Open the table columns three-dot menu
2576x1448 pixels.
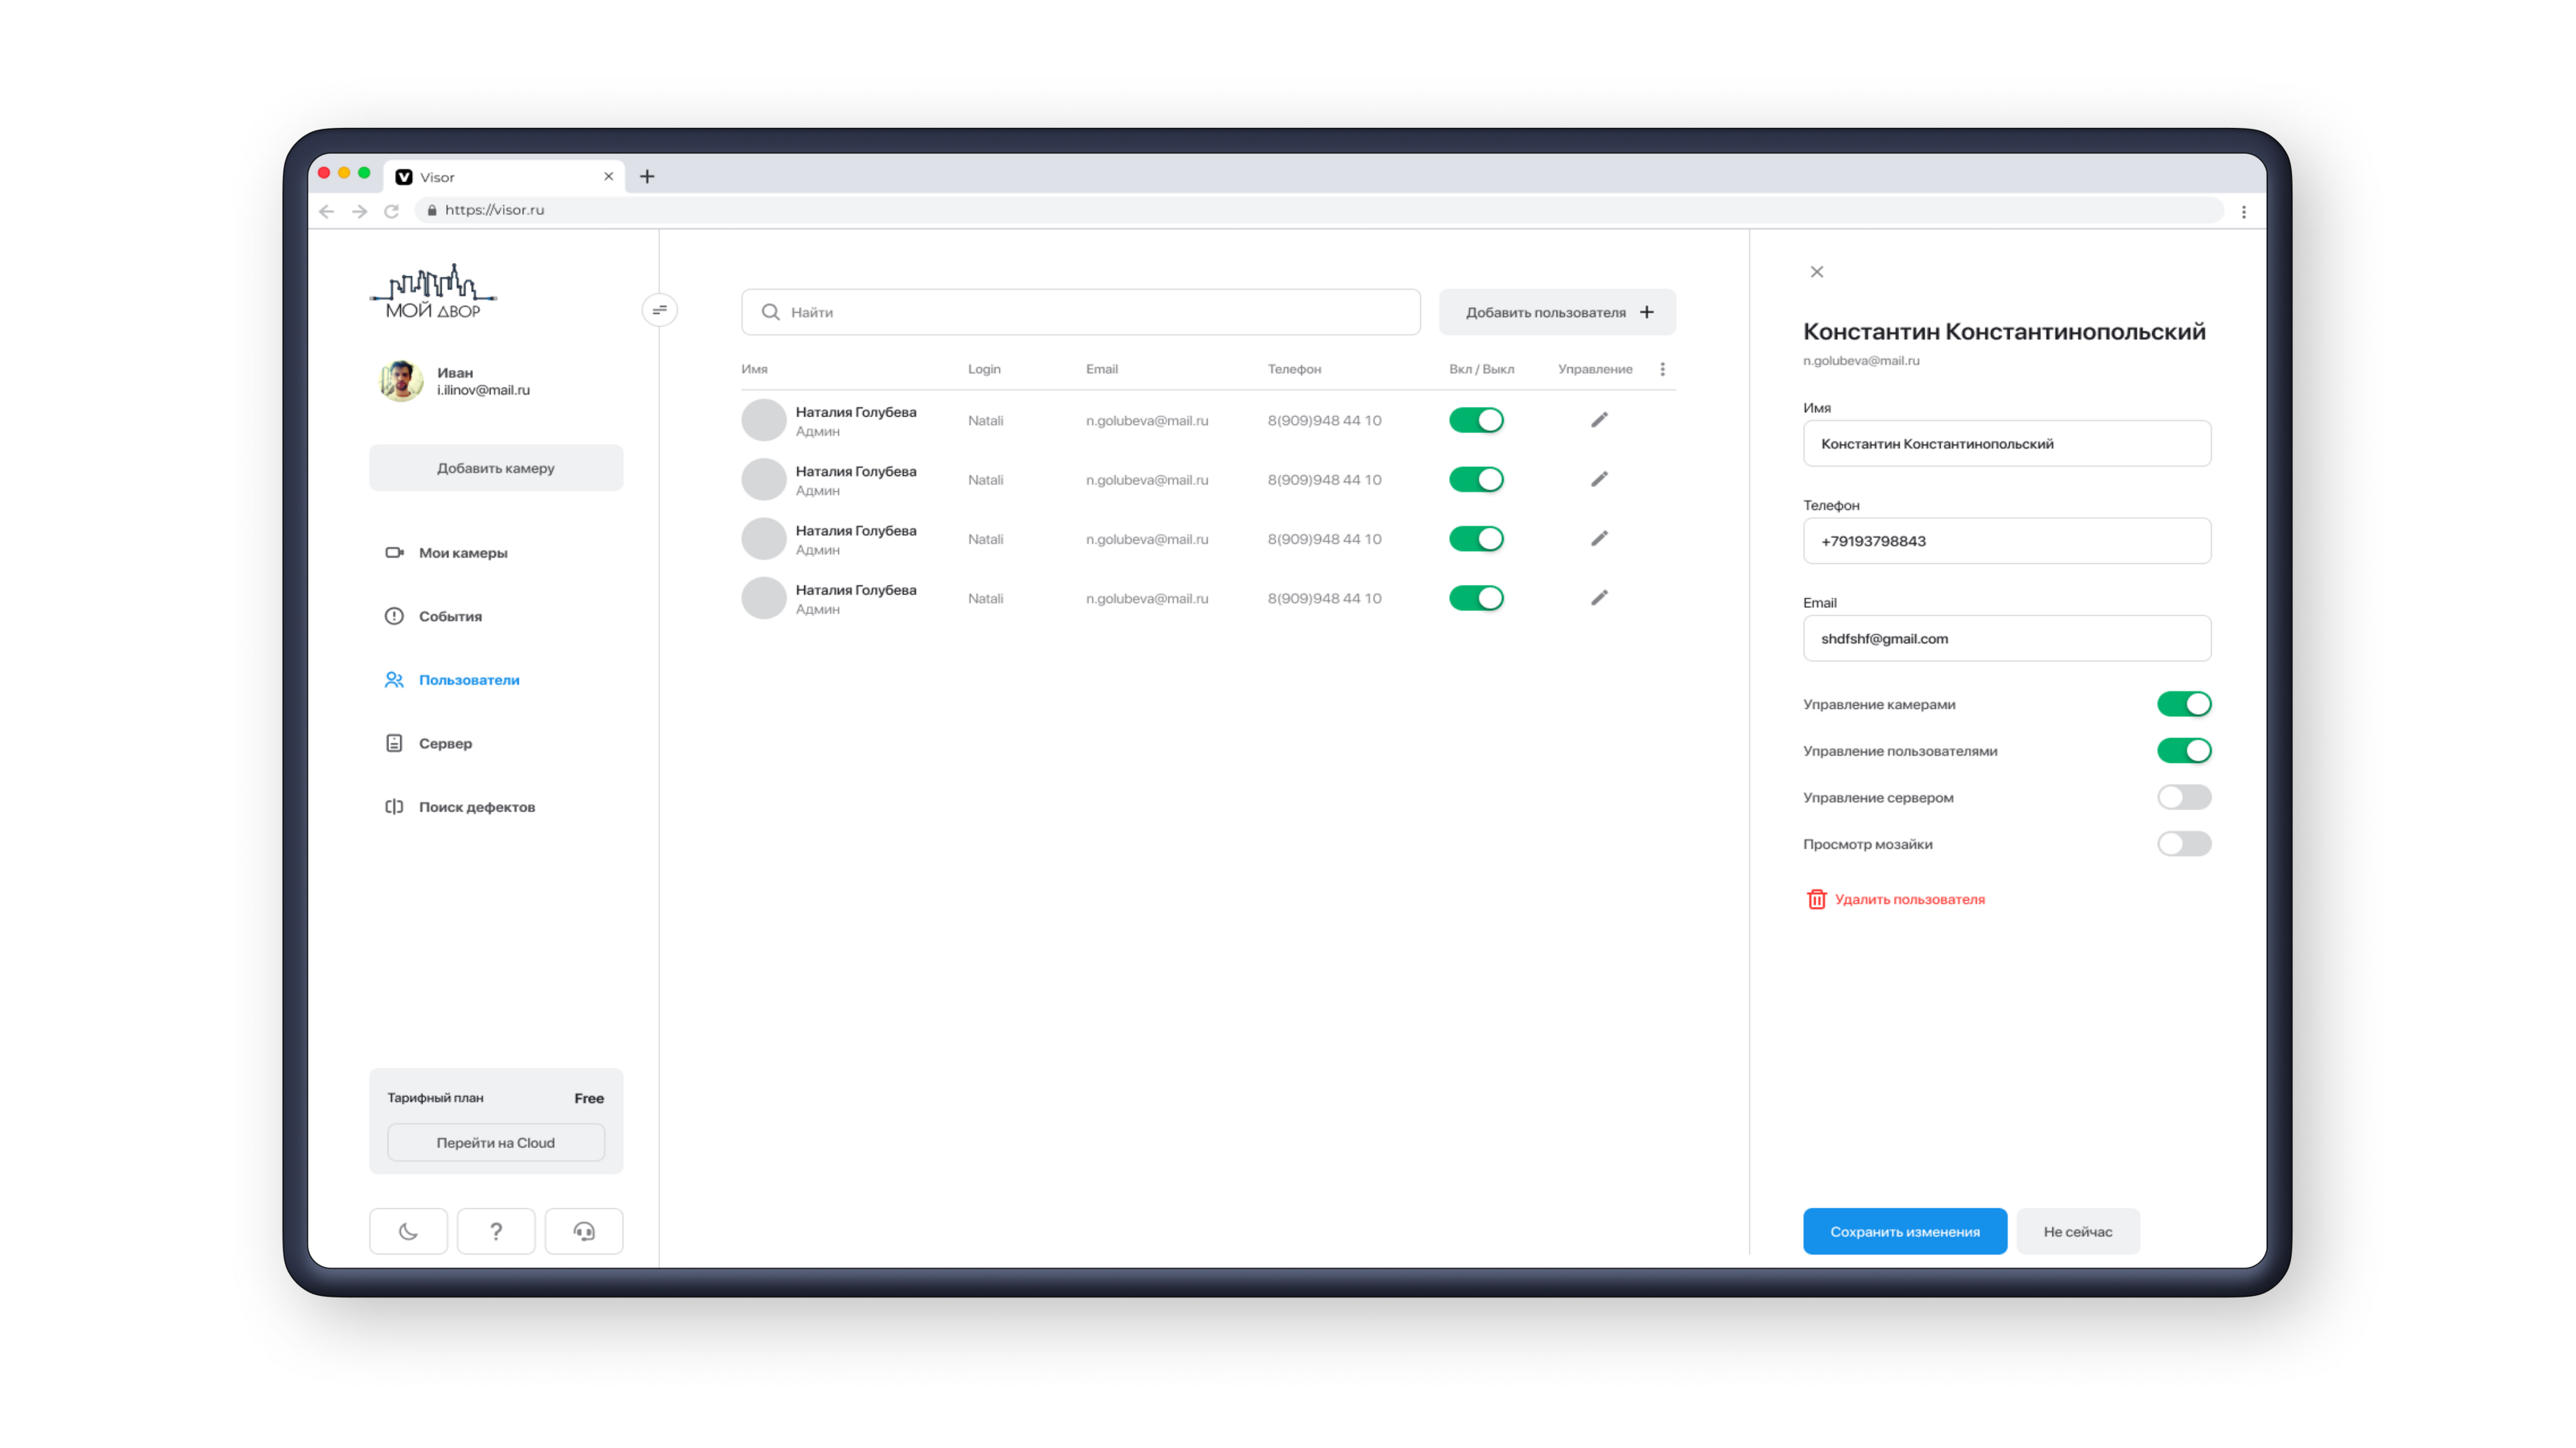[1662, 369]
